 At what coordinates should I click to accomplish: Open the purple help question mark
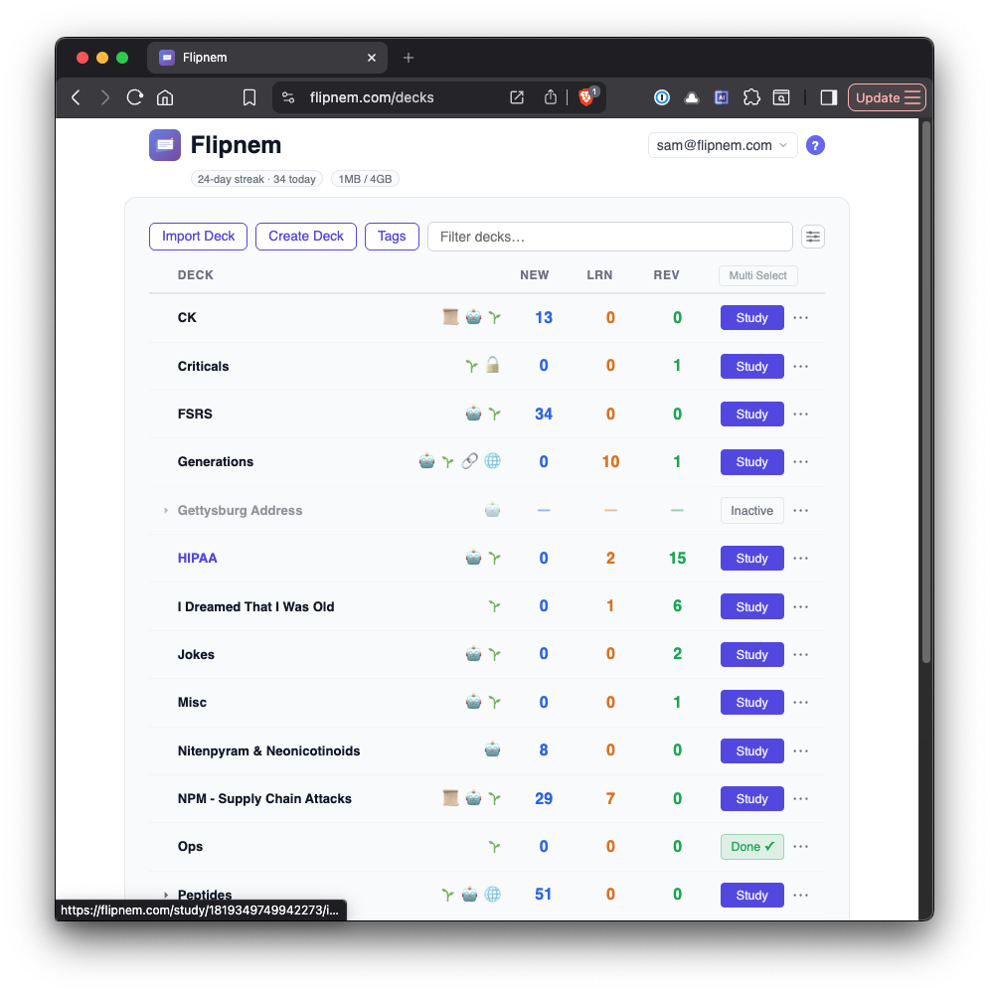click(x=815, y=145)
